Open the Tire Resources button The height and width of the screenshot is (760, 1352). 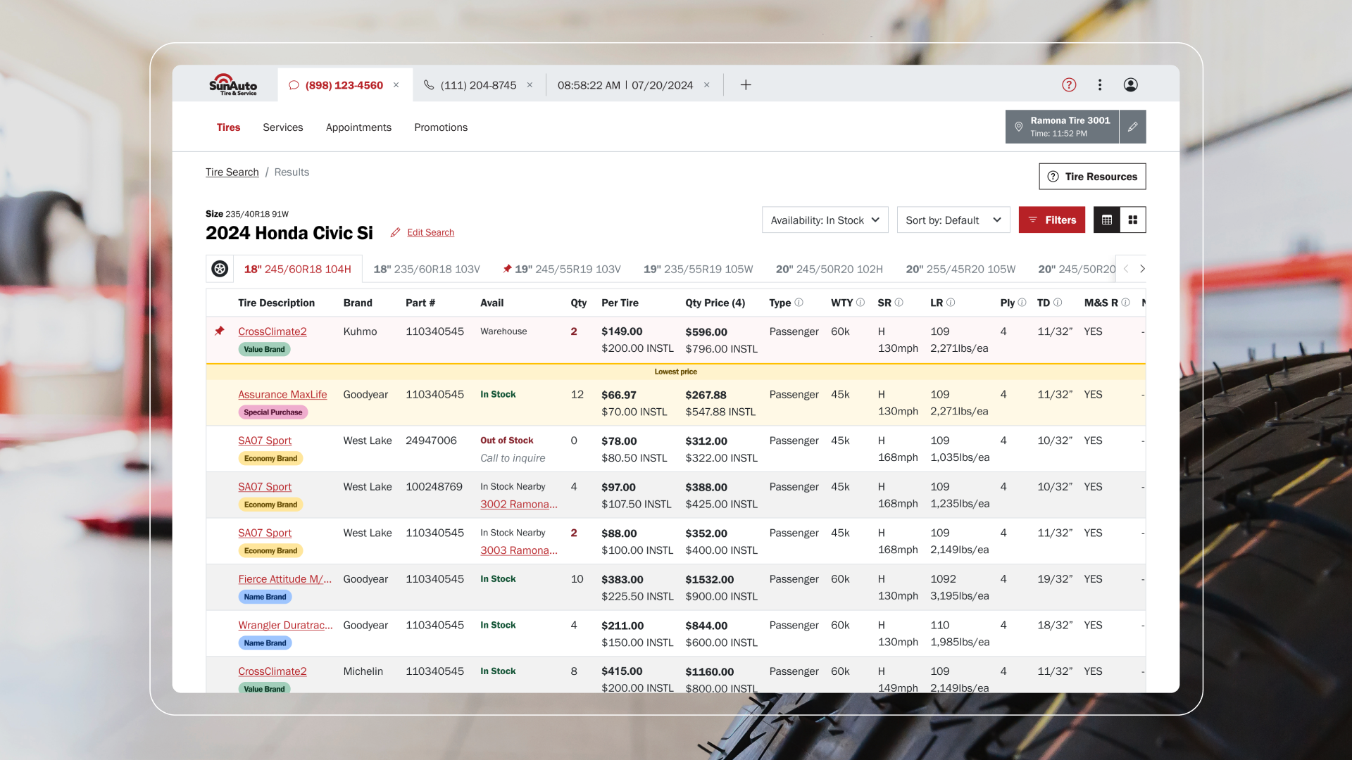[1091, 177]
